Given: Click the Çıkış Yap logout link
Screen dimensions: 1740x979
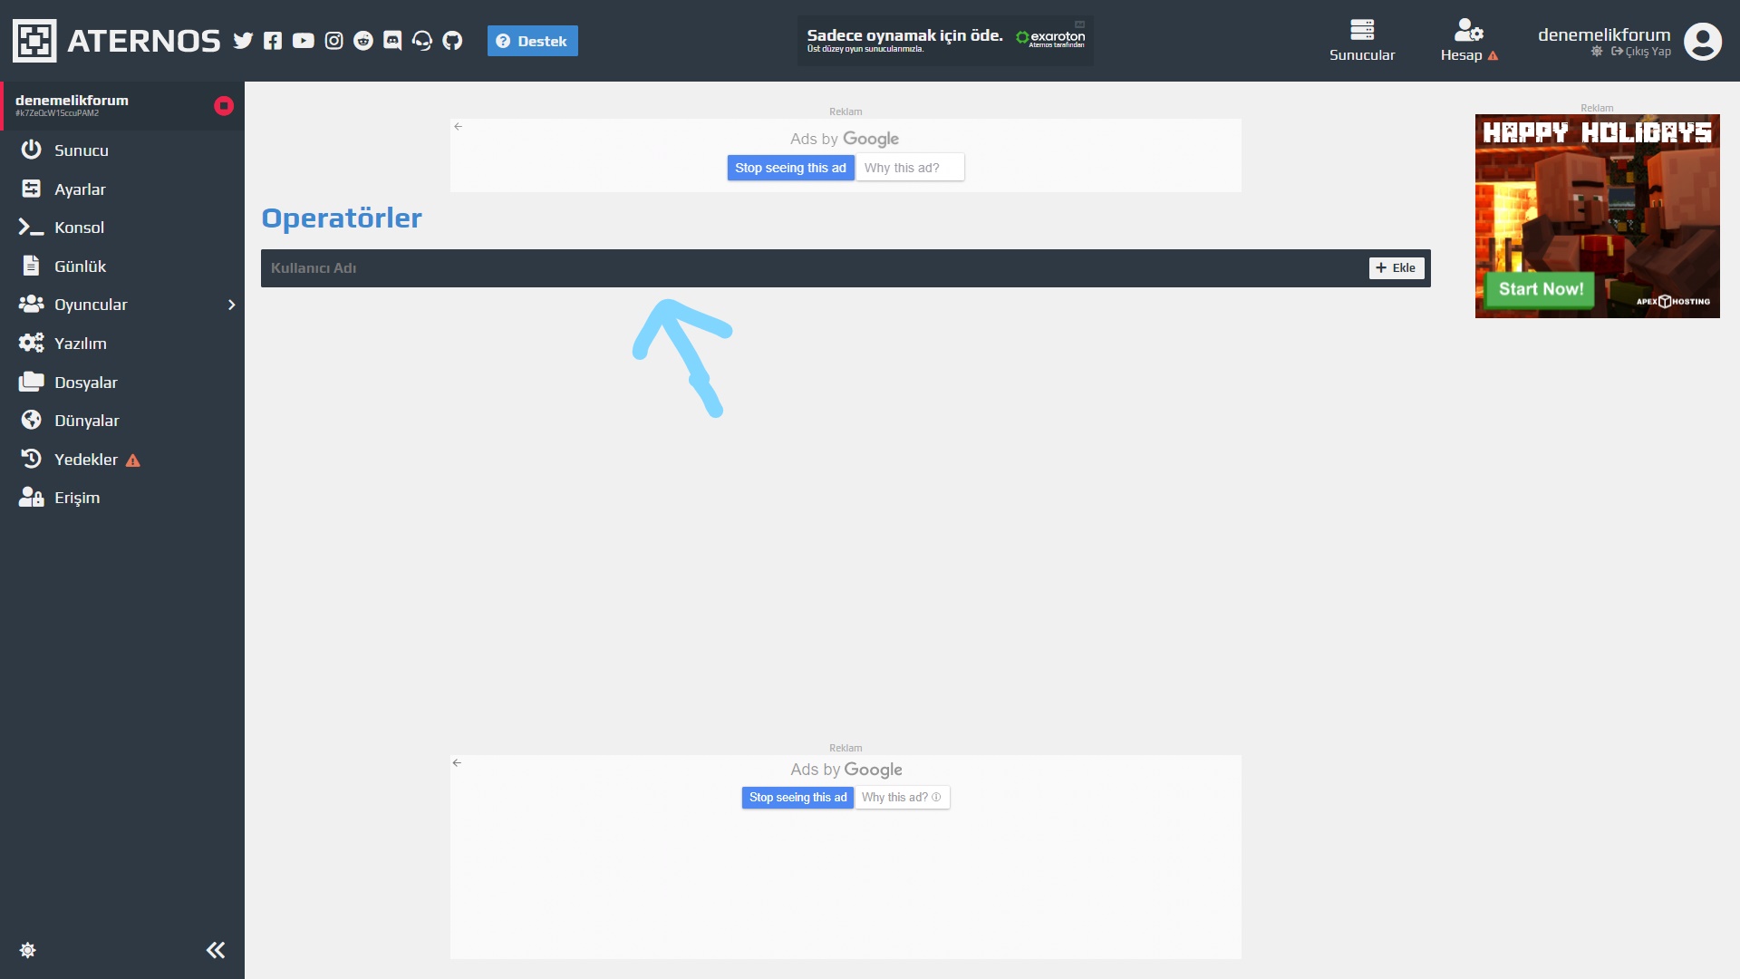Looking at the screenshot, I should pos(1641,52).
